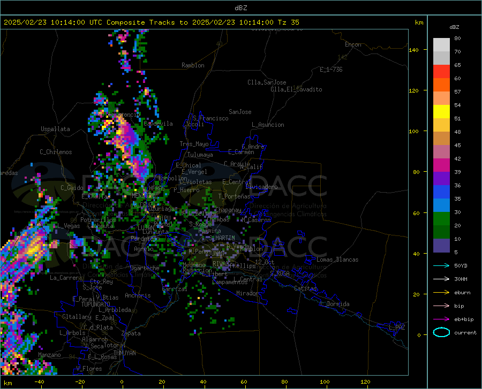Click the '120' tick on horizontal km axis
The width and height of the screenshot is (482, 389).
click(365, 382)
